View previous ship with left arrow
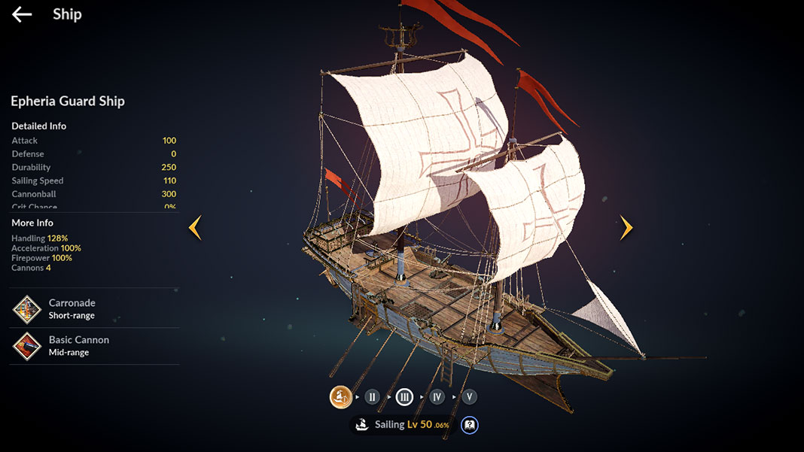 click(195, 228)
